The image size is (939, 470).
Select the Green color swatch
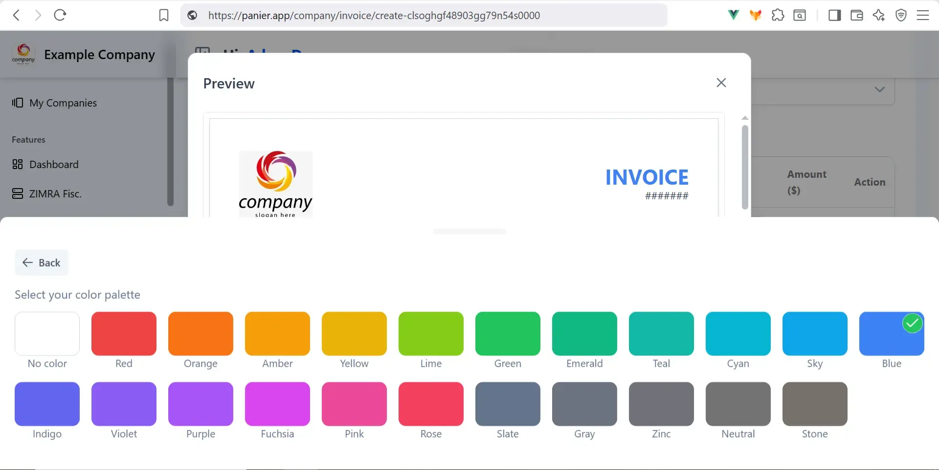coord(508,334)
